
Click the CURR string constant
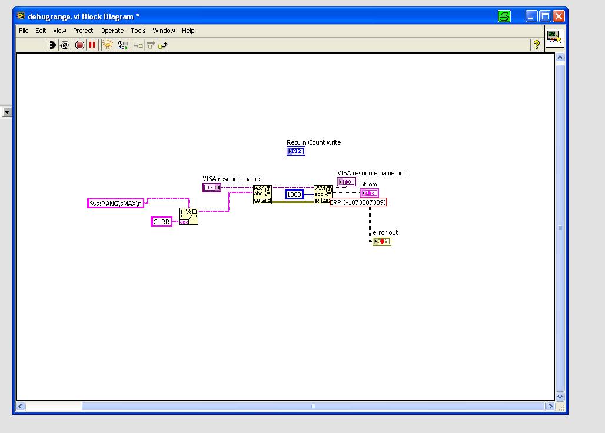pos(161,222)
